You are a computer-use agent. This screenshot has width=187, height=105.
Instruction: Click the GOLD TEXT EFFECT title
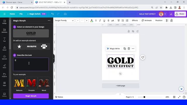coord(147,14)
